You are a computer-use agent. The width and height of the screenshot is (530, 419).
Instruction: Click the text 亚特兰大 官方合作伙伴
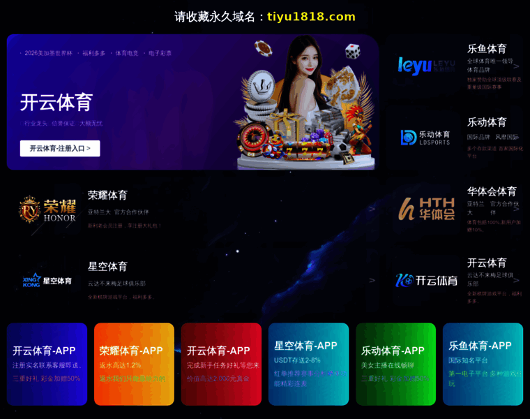pyautogui.click(x=119, y=212)
